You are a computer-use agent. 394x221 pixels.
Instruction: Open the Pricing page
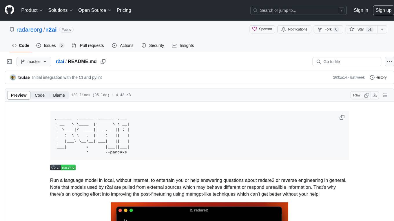(124, 10)
